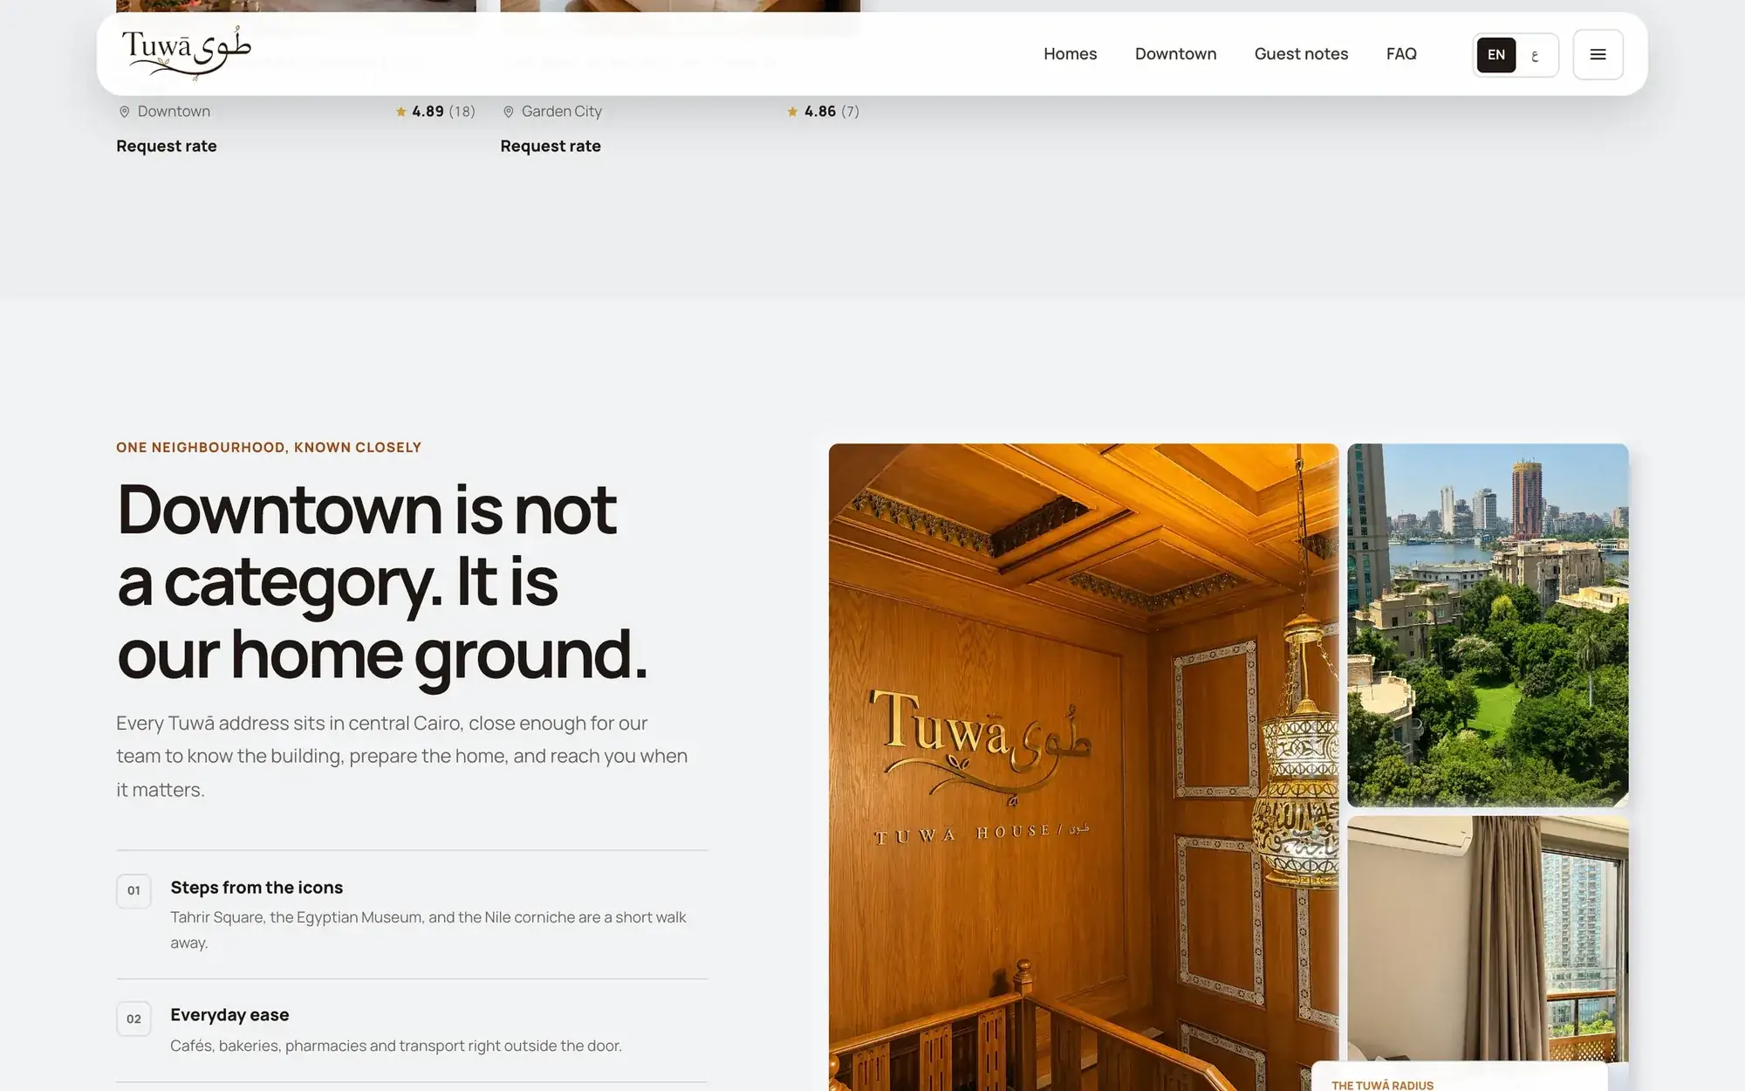Viewport: 1745px width, 1091px height.
Task: Open the Guest notes nav link
Action: tap(1301, 54)
